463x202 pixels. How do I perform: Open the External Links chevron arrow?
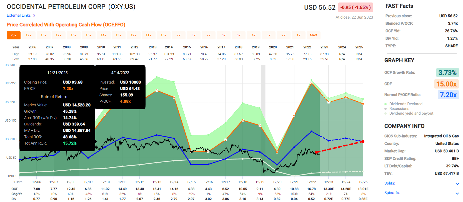tap(34, 16)
